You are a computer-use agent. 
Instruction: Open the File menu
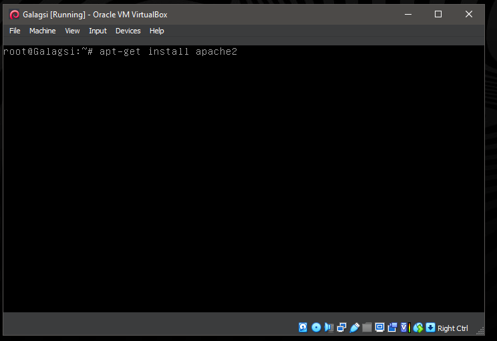coord(15,31)
